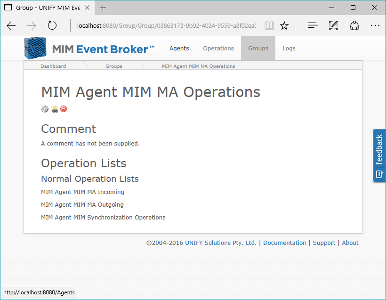Open the Agents navigation menu
The width and height of the screenshot is (386, 300).
pos(179,49)
